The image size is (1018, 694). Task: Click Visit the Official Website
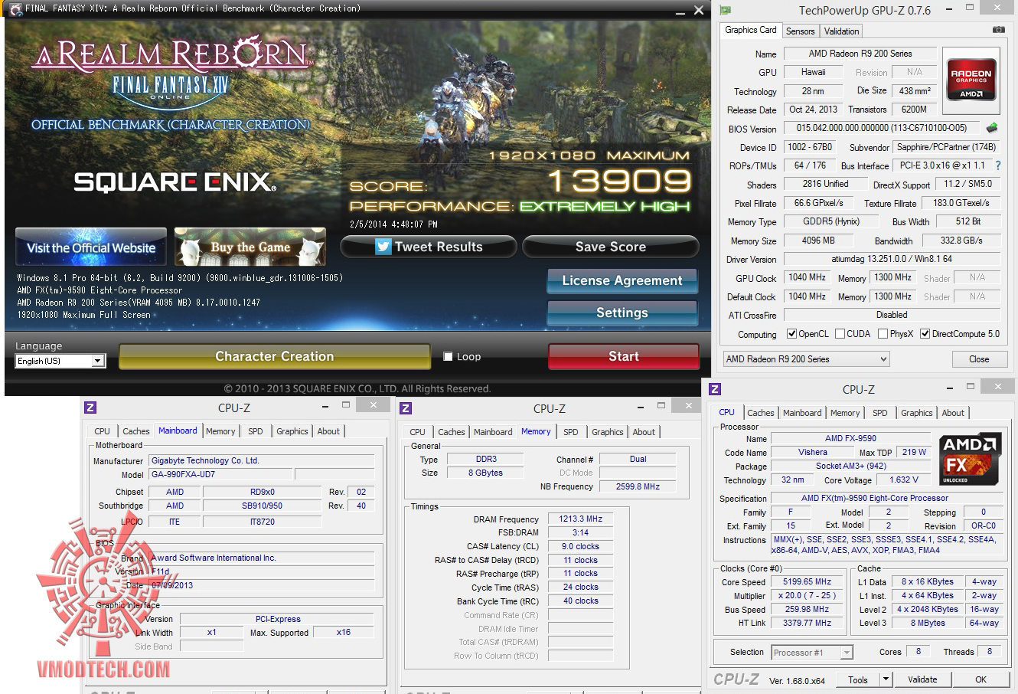(x=91, y=247)
